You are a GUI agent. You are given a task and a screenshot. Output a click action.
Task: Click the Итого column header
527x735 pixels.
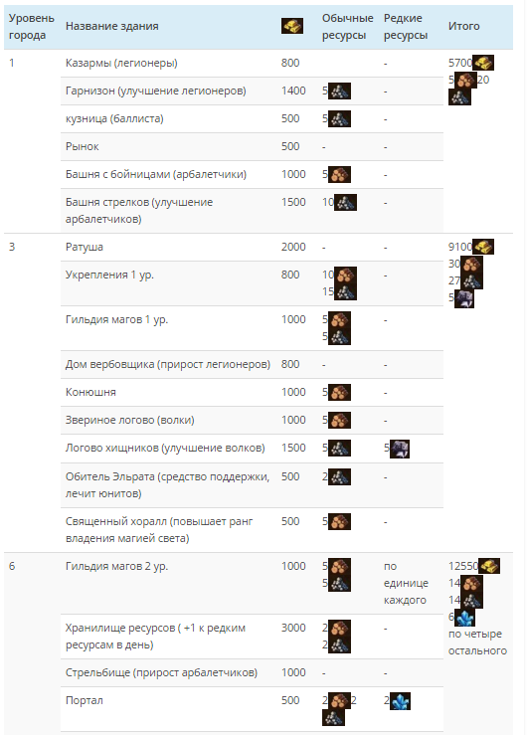tap(463, 26)
